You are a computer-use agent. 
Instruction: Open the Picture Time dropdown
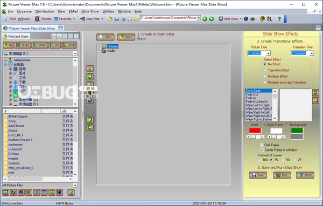coord(268,53)
